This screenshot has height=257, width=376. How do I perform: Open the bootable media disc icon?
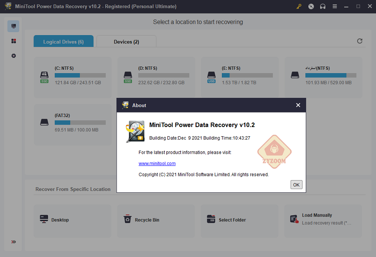pos(311,7)
